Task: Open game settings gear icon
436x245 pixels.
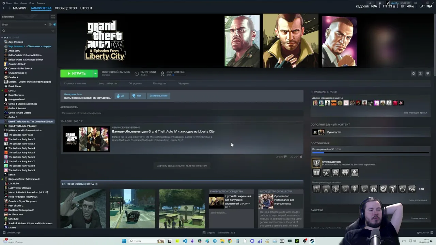Action: [x=414, y=73]
